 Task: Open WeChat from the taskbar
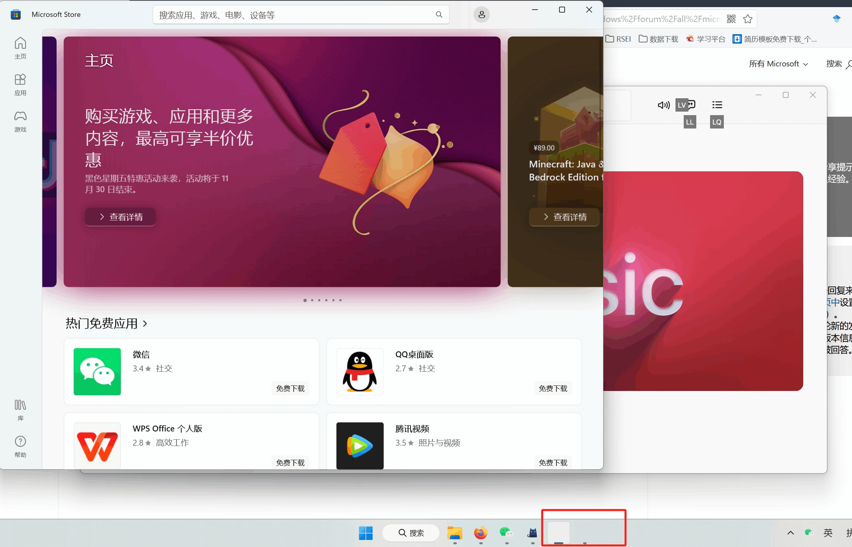(506, 533)
